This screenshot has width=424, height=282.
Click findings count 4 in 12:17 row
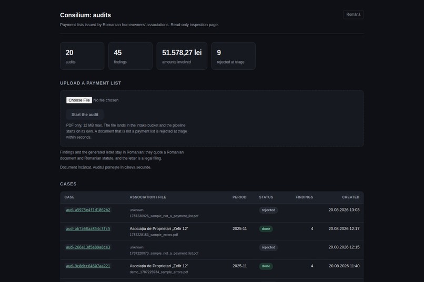point(312,228)
